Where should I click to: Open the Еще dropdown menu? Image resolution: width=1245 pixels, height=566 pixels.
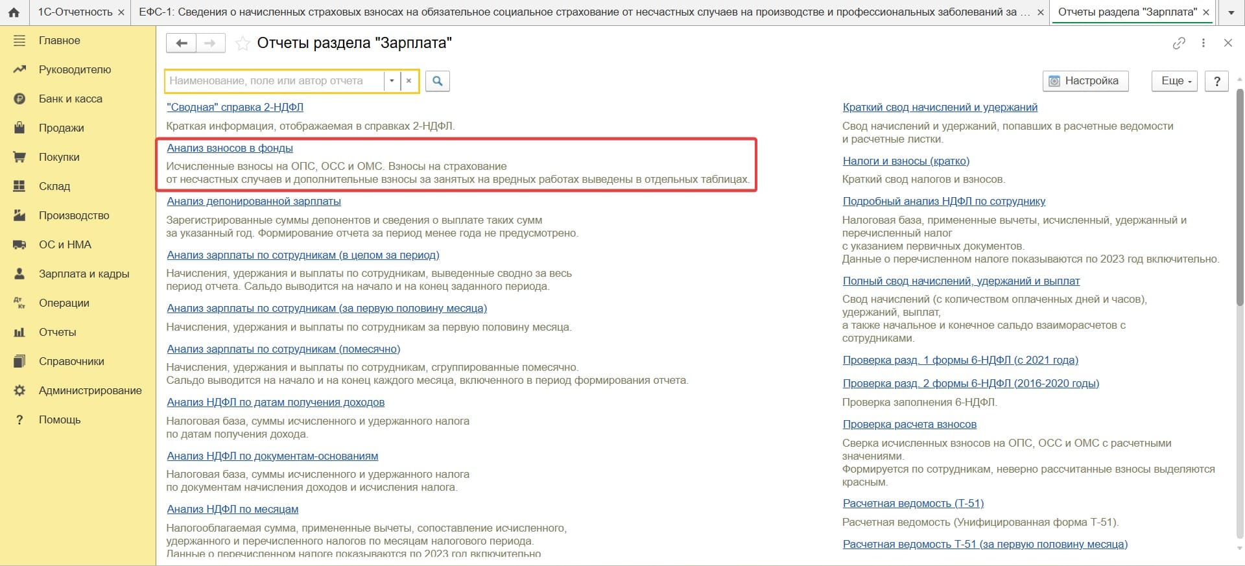(x=1174, y=81)
